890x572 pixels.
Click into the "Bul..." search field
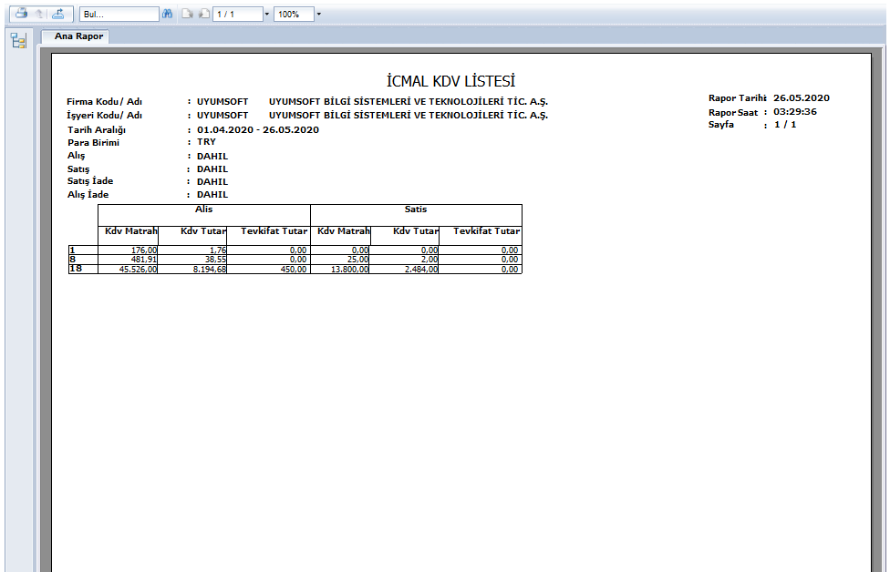tap(117, 15)
